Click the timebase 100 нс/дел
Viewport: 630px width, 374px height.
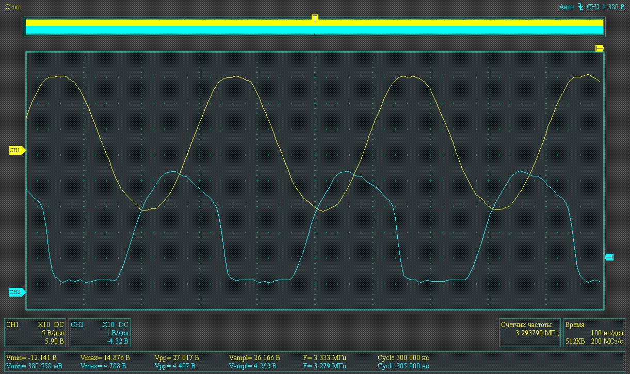click(x=607, y=333)
